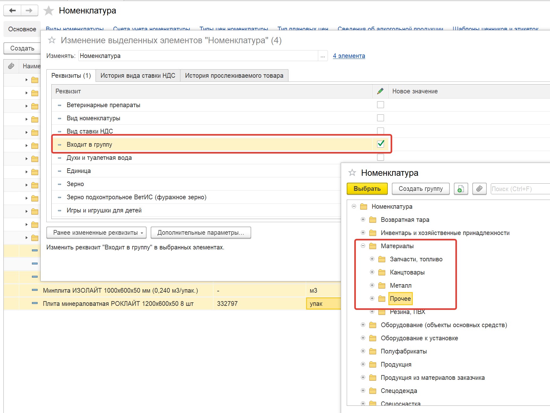550x413 pixels.
Task: Star the Номенклатура page as favorite
Action: (x=49, y=11)
